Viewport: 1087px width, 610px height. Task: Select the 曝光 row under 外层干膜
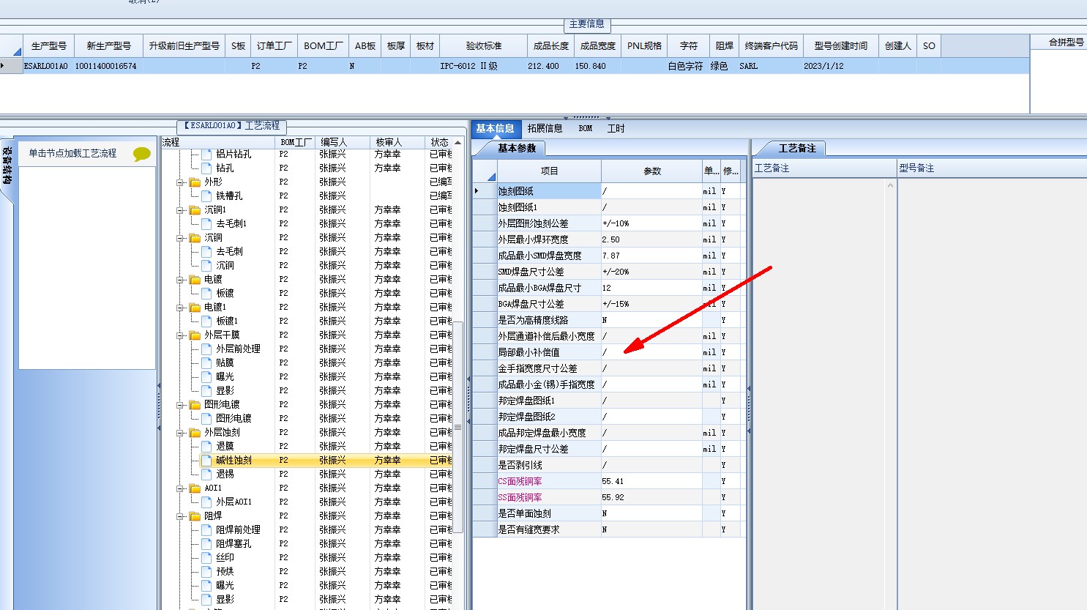point(307,377)
